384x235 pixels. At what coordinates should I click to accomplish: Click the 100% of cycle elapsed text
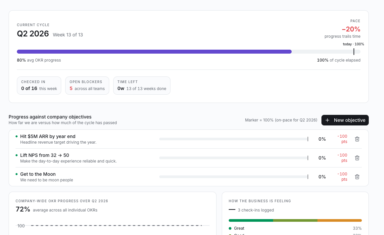pos(339,60)
